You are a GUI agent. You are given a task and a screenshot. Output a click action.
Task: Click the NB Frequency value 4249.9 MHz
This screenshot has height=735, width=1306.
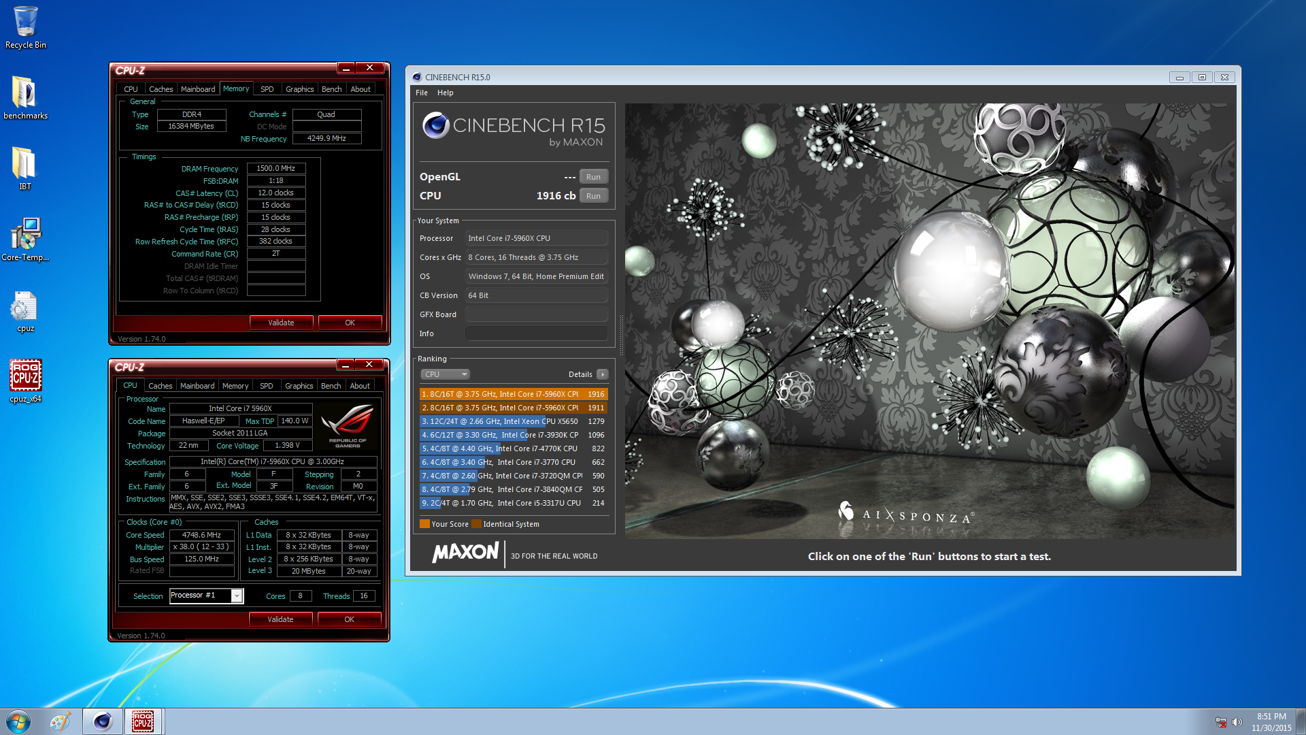326,138
